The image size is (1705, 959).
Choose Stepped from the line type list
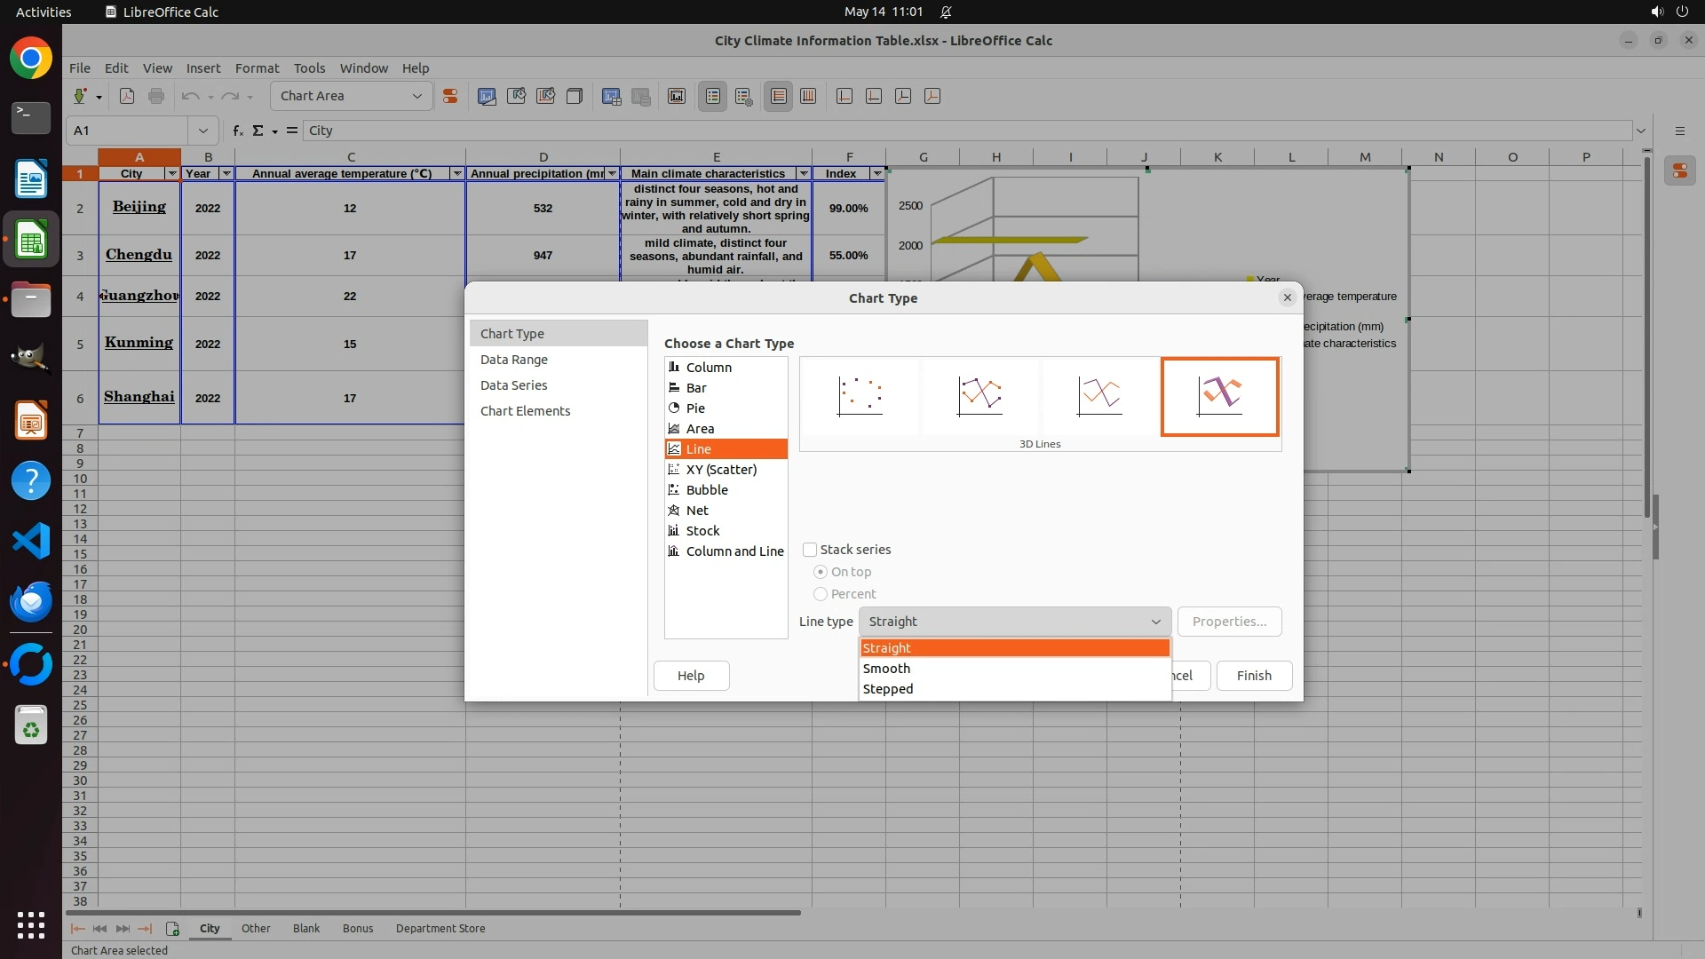pos(888,689)
